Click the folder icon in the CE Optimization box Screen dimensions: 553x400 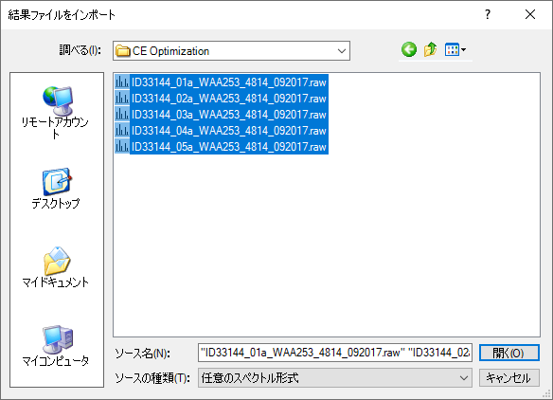click(123, 51)
